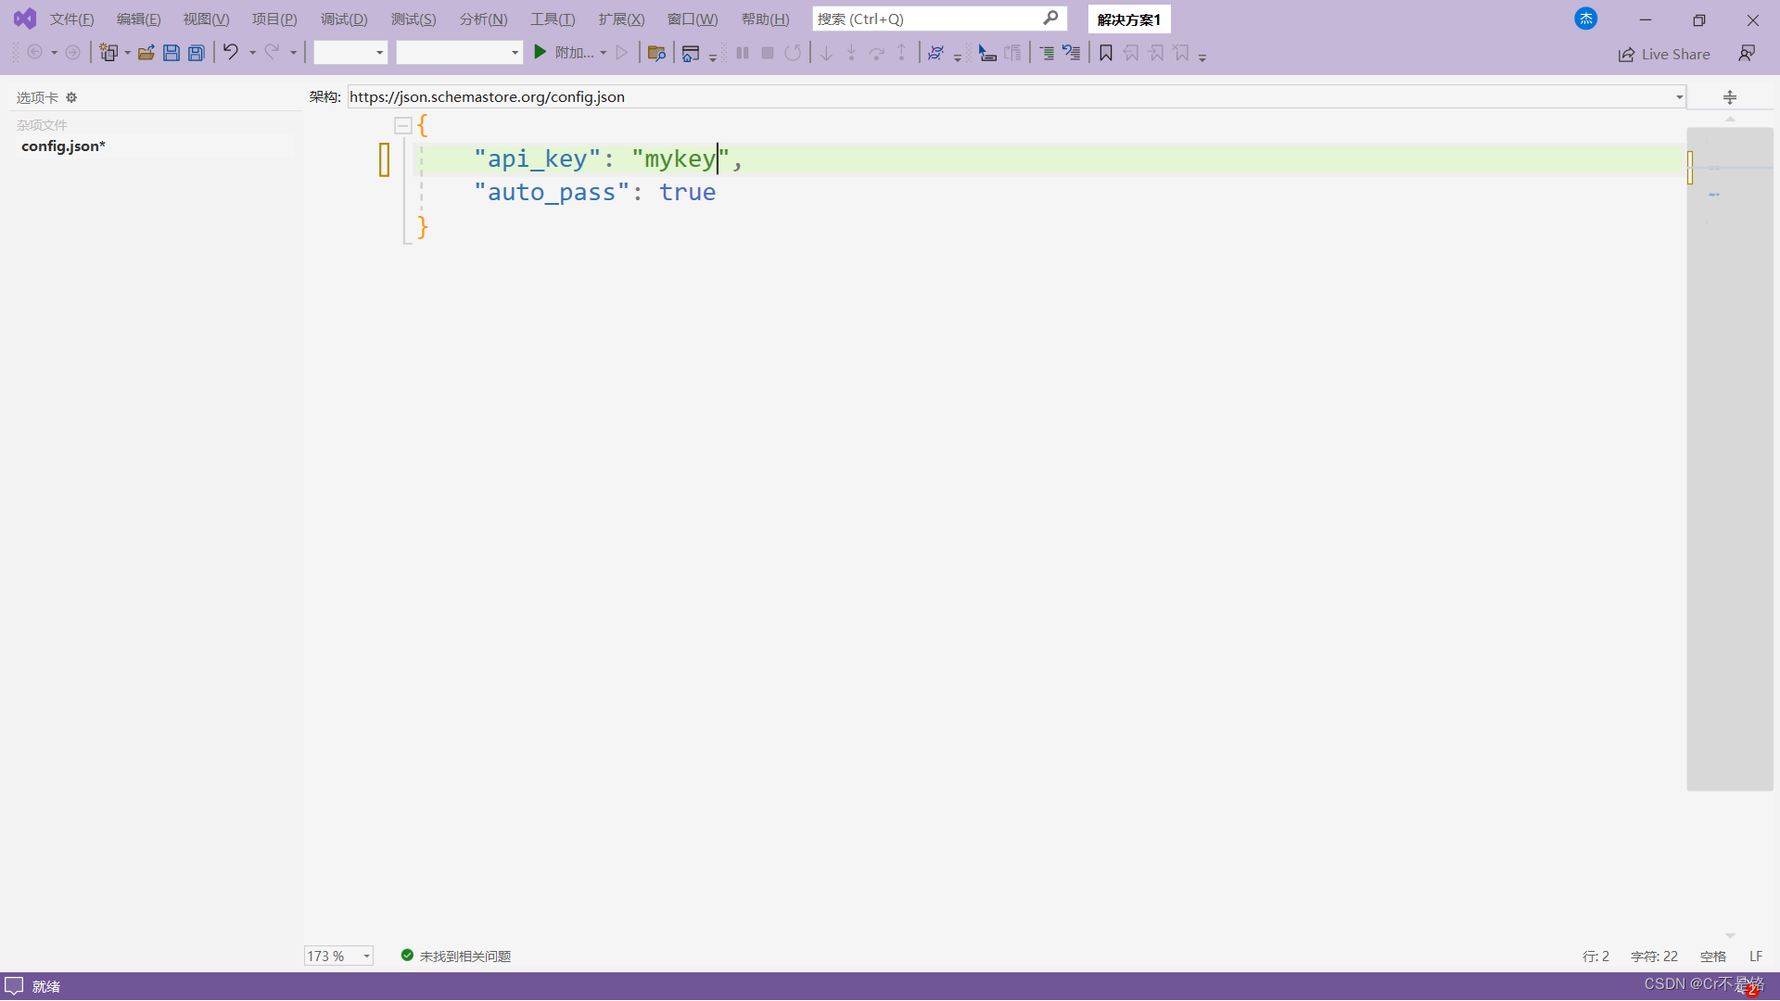The width and height of the screenshot is (1780, 1001).
Task: Open the Window menu
Action: pos(693,19)
